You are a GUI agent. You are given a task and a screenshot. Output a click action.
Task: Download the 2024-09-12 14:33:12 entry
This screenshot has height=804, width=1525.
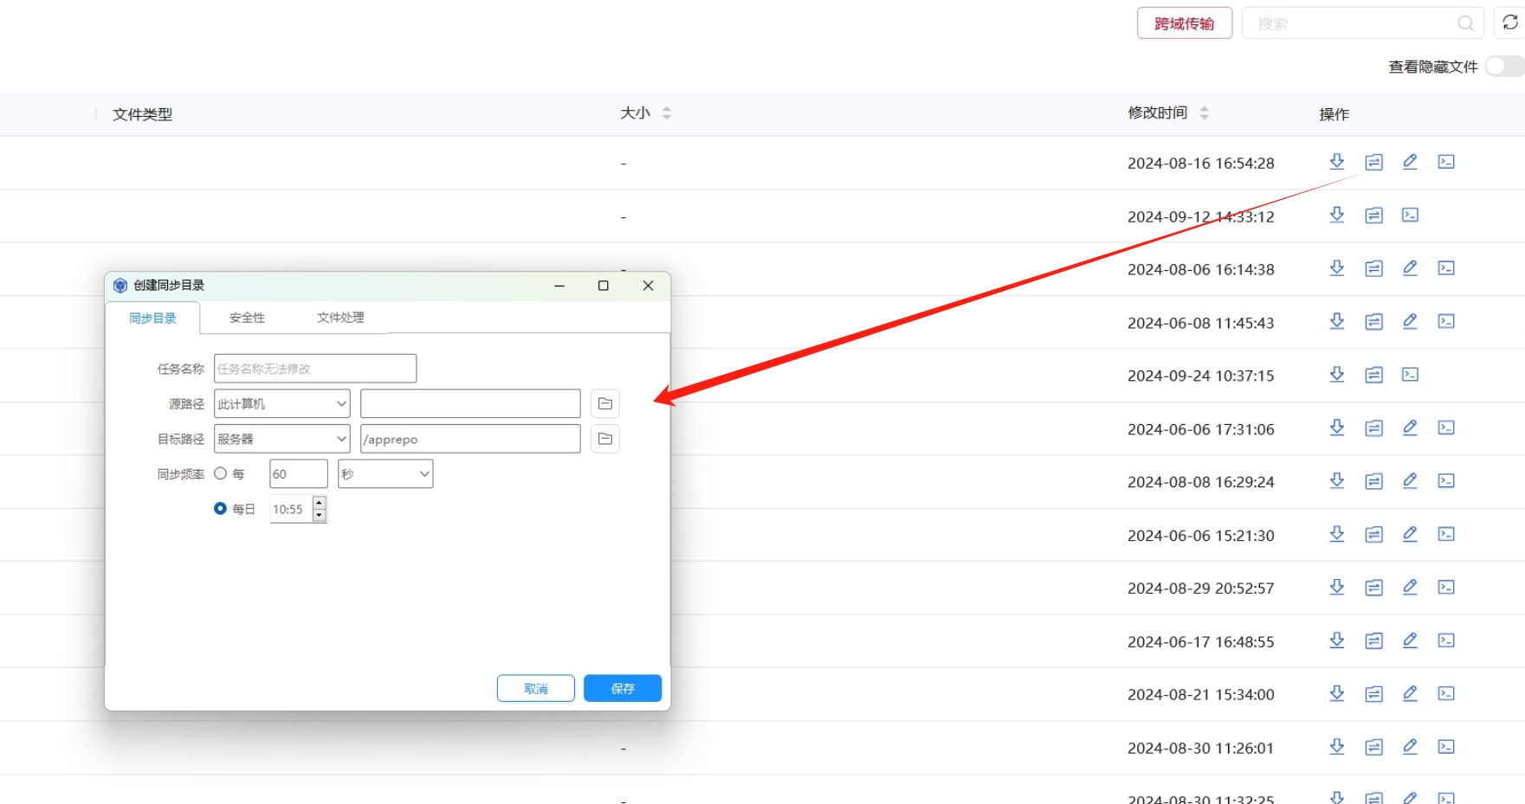1337,215
